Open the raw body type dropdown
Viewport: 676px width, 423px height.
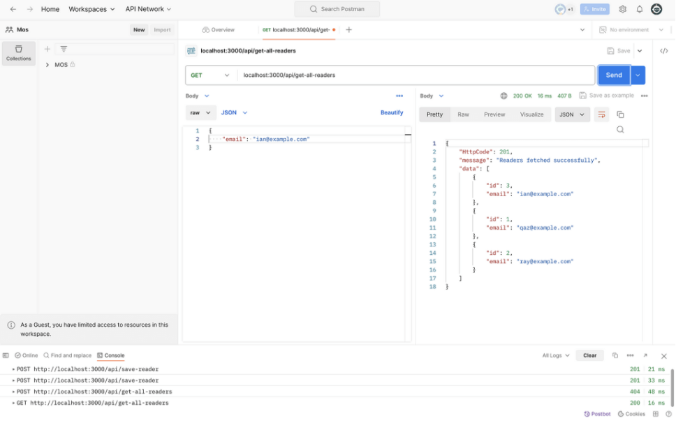[200, 112]
